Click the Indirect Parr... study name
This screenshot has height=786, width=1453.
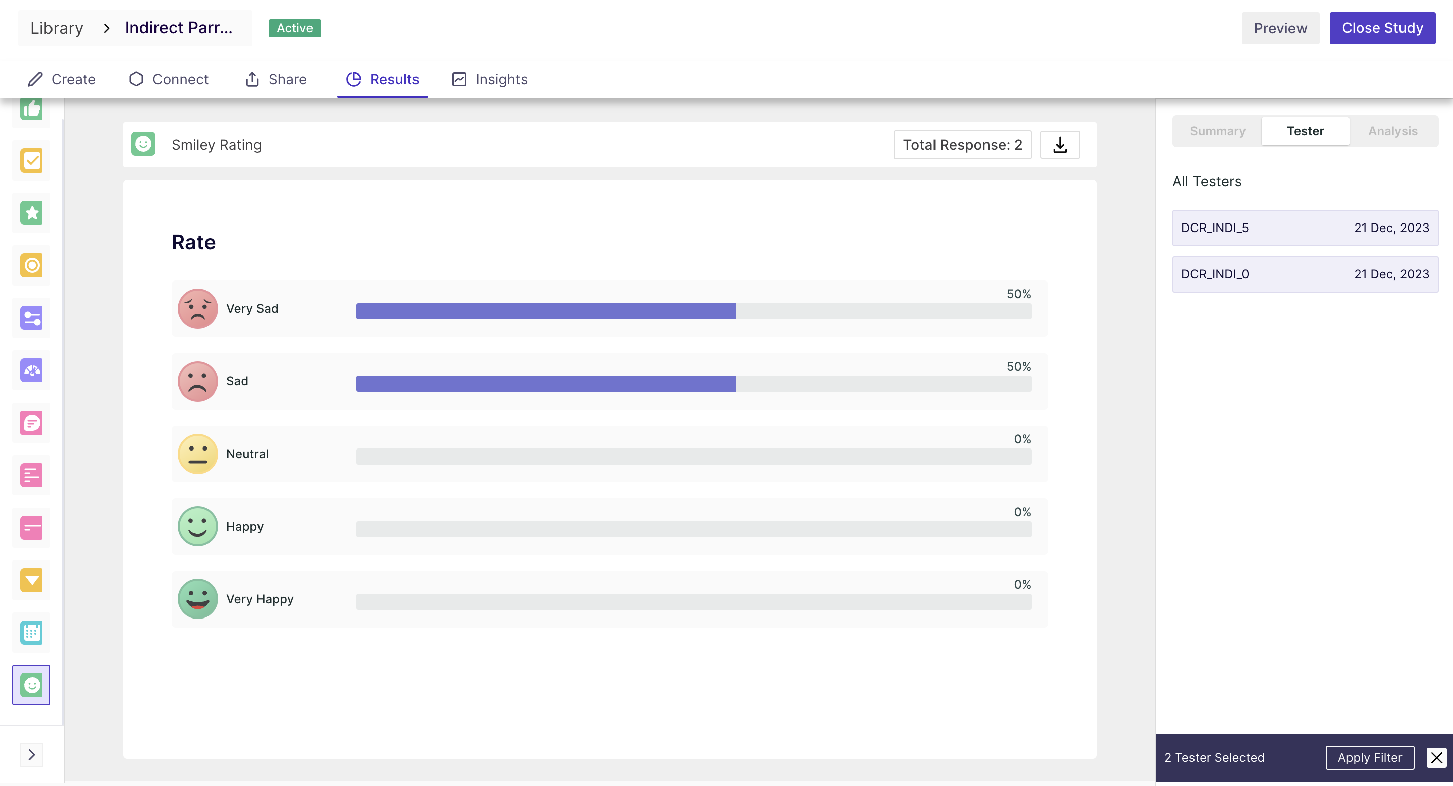(x=179, y=28)
